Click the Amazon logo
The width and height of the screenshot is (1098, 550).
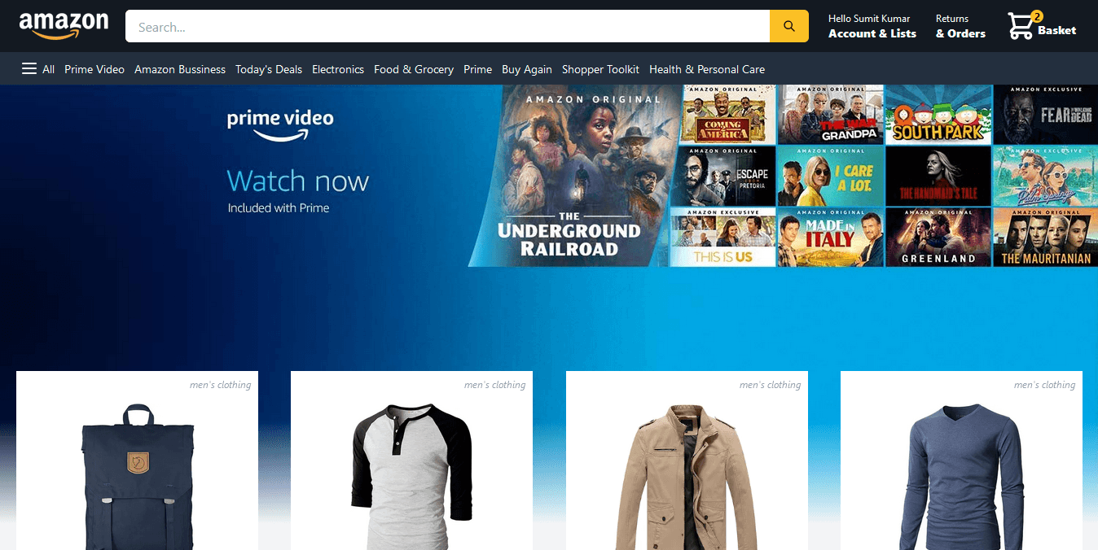pos(64,26)
